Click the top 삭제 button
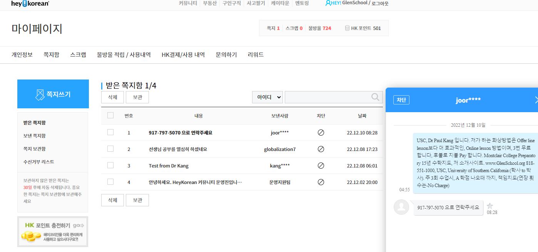The height and width of the screenshot is (252, 538). [x=112, y=97]
